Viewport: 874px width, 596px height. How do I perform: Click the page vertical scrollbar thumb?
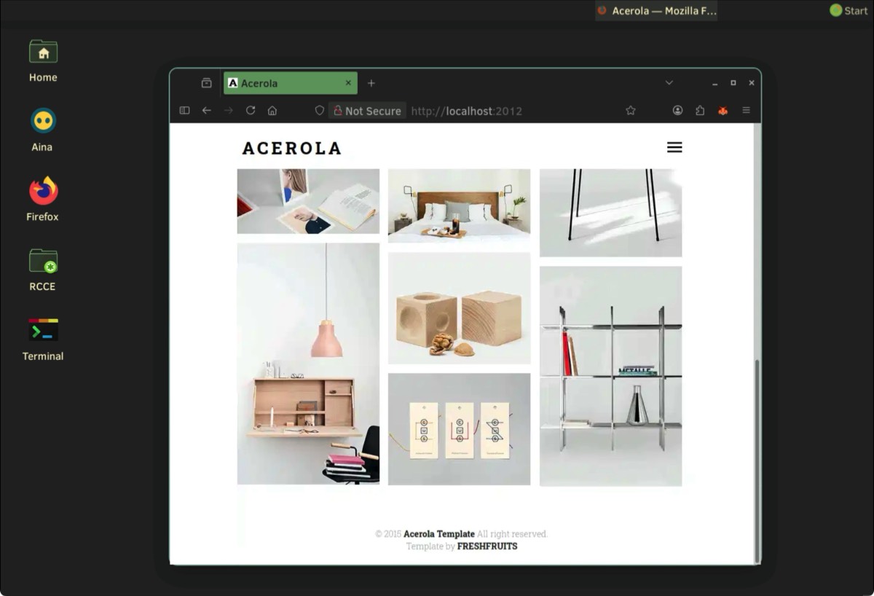pyautogui.click(x=757, y=459)
